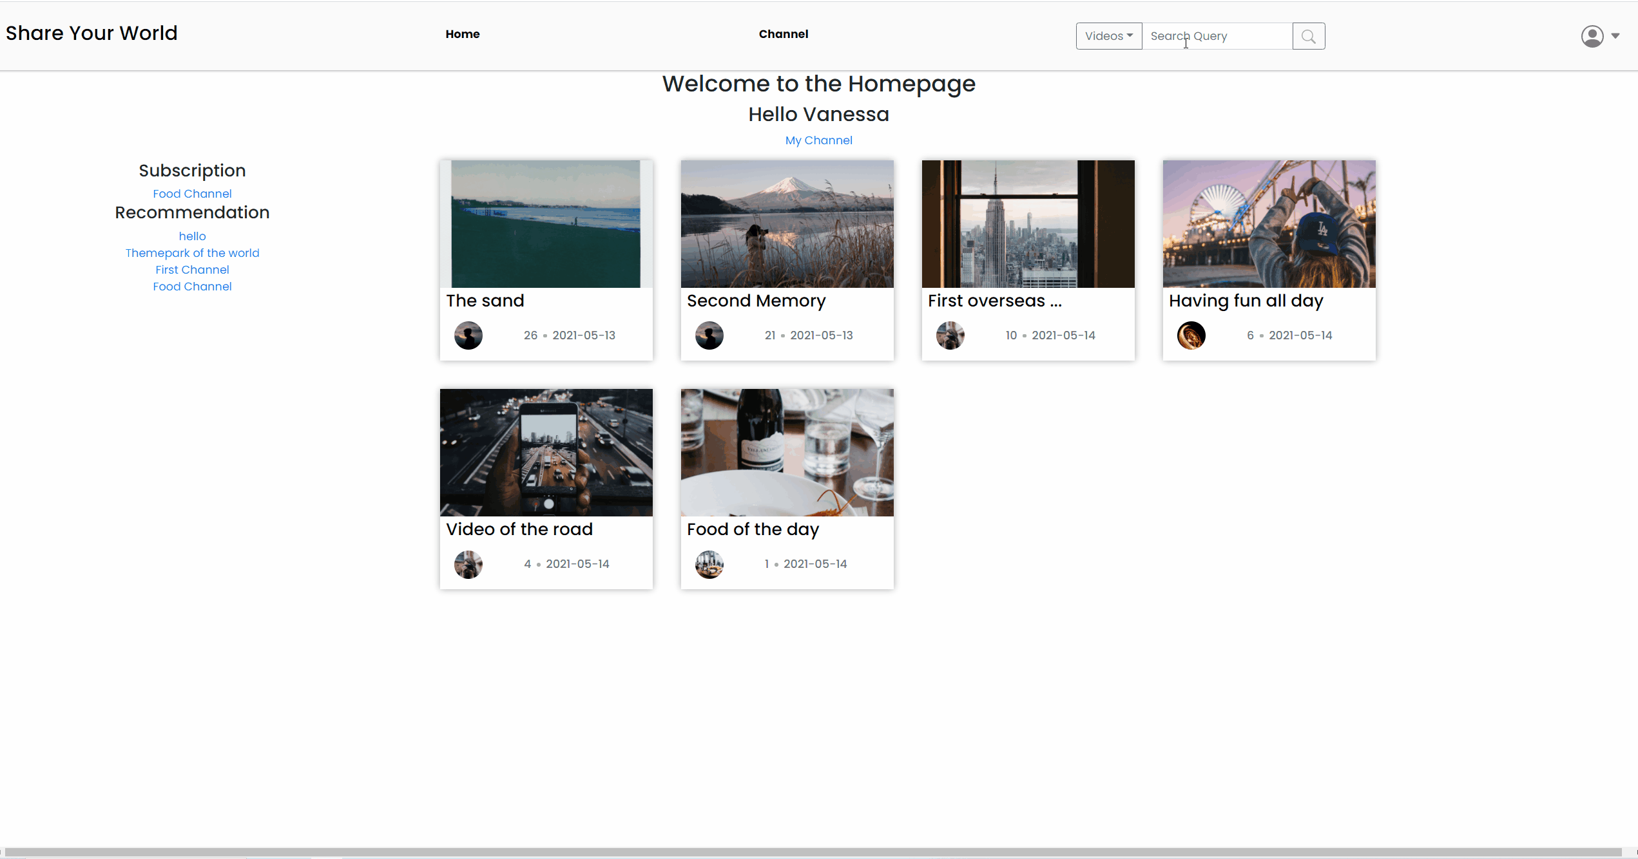1638x859 pixels.
Task: Click the avatar on Second Memory card
Action: [x=709, y=335]
